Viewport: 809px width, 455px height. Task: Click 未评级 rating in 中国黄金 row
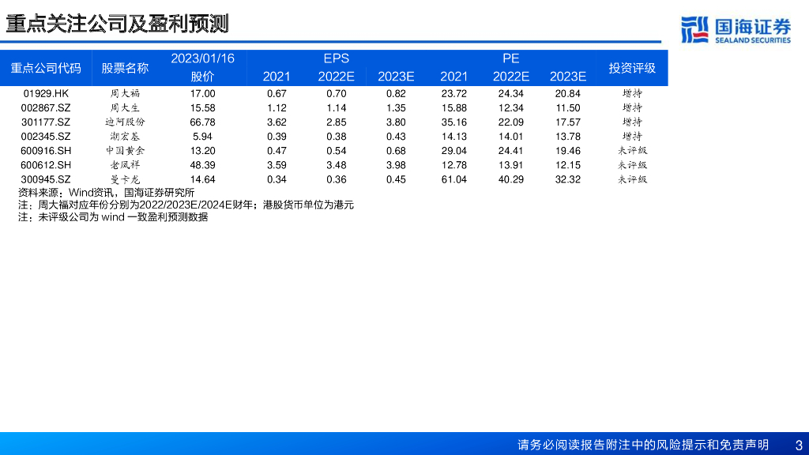point(632,151)
